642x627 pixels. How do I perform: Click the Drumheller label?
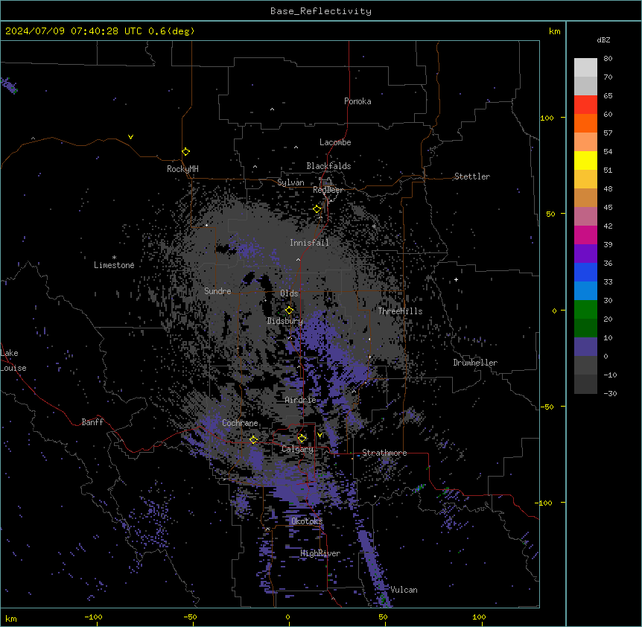[475, 363]
